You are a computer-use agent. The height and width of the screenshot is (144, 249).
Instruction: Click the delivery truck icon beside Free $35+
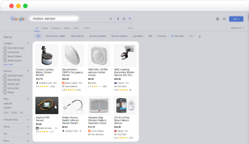[115, 134]
